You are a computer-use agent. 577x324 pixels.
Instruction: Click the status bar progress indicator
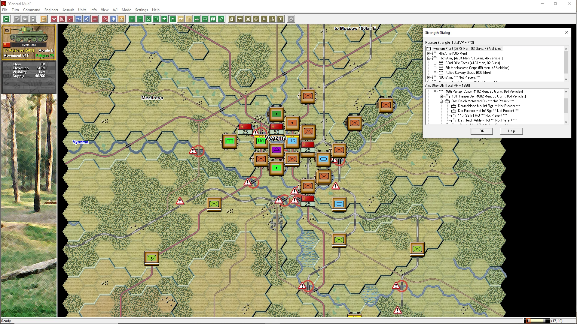(537, 321)
